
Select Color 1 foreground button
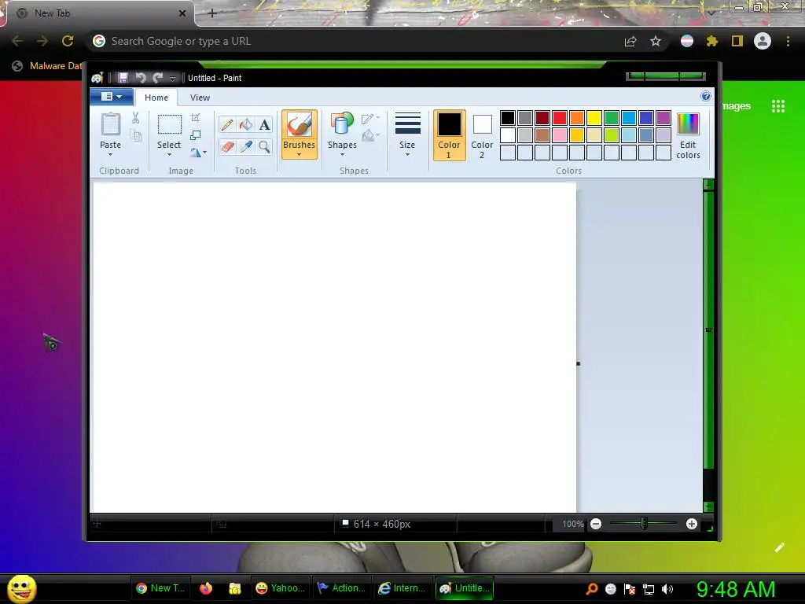click(449, 135)
